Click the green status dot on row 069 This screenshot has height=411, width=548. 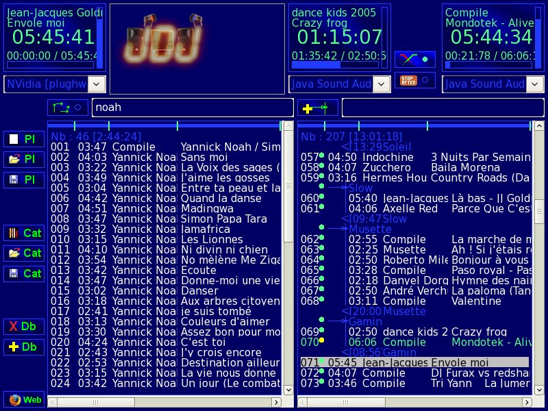[321, 330]
